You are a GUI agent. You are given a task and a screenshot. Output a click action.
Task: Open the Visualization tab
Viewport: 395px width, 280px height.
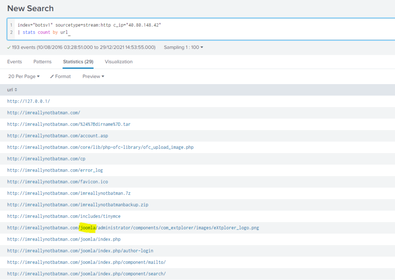click(118, 62)
